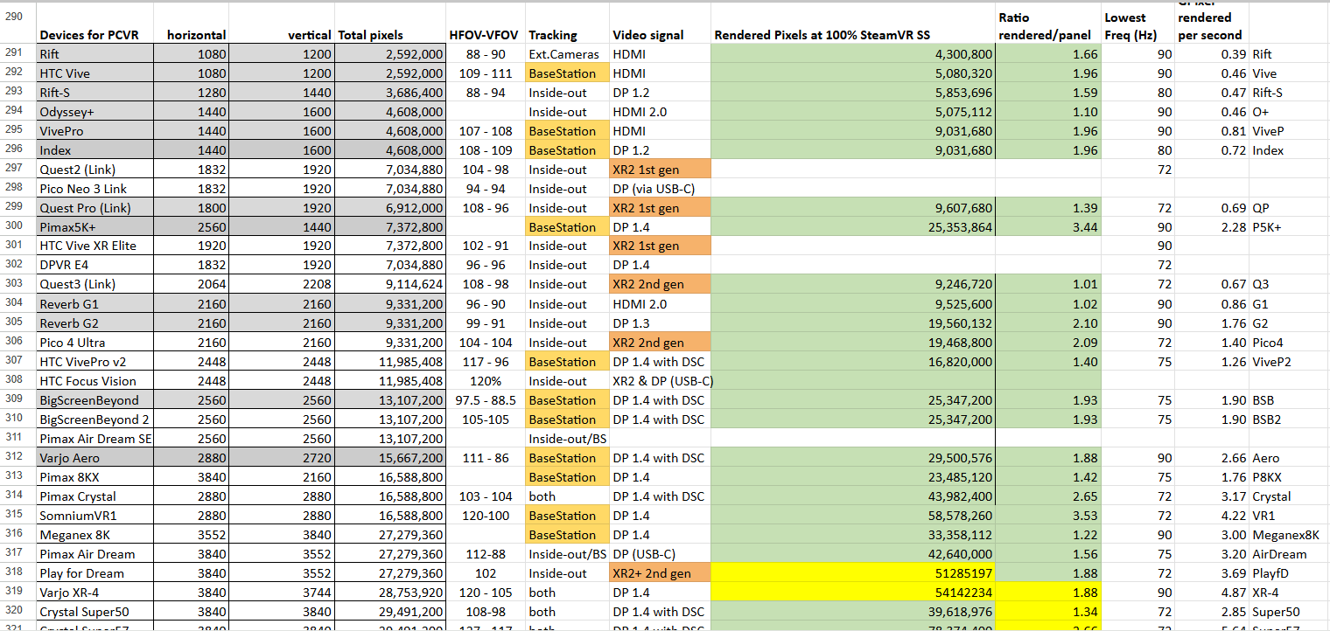
Task: Select row header 310
Action: click(x=17, y=420)
